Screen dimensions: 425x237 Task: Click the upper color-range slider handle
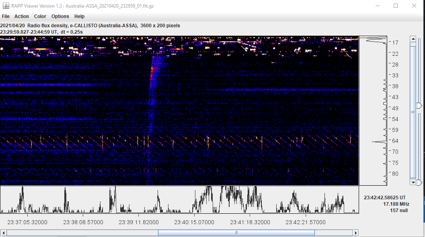pos(419,106)
